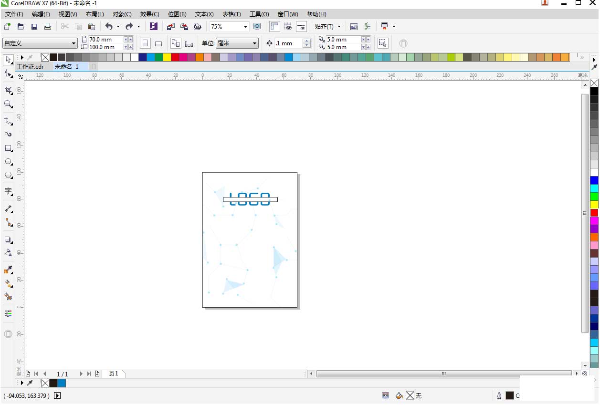Open the 单位 毫米 units dropdown
This screenshot has height=405, width=600.
(x=255, y=43)
